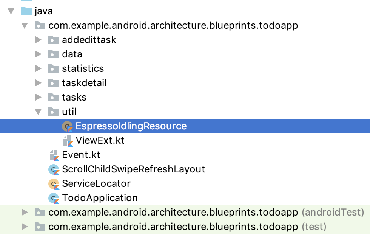Image resolution: width=370 pixels, height=236 pixels.
Task: Select ViewExt.kt in the tree
Action: click(x=100, y=141)
